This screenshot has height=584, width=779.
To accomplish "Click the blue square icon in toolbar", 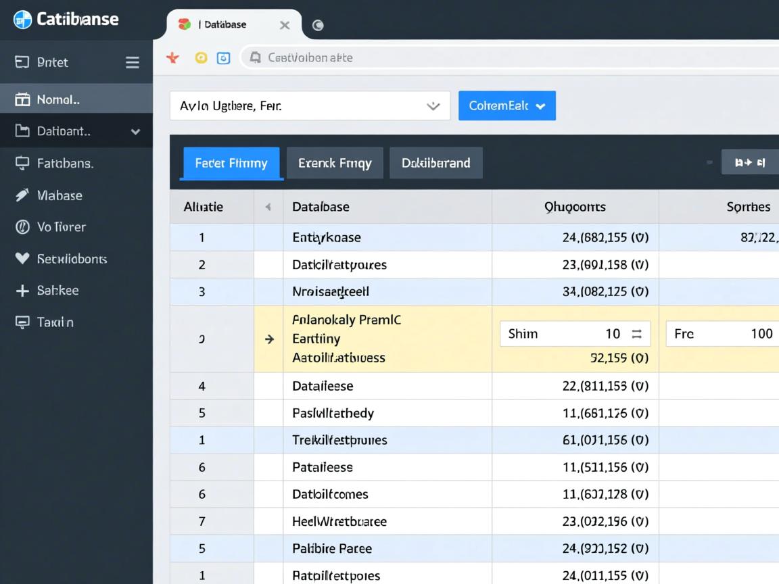I will point(223,58).
